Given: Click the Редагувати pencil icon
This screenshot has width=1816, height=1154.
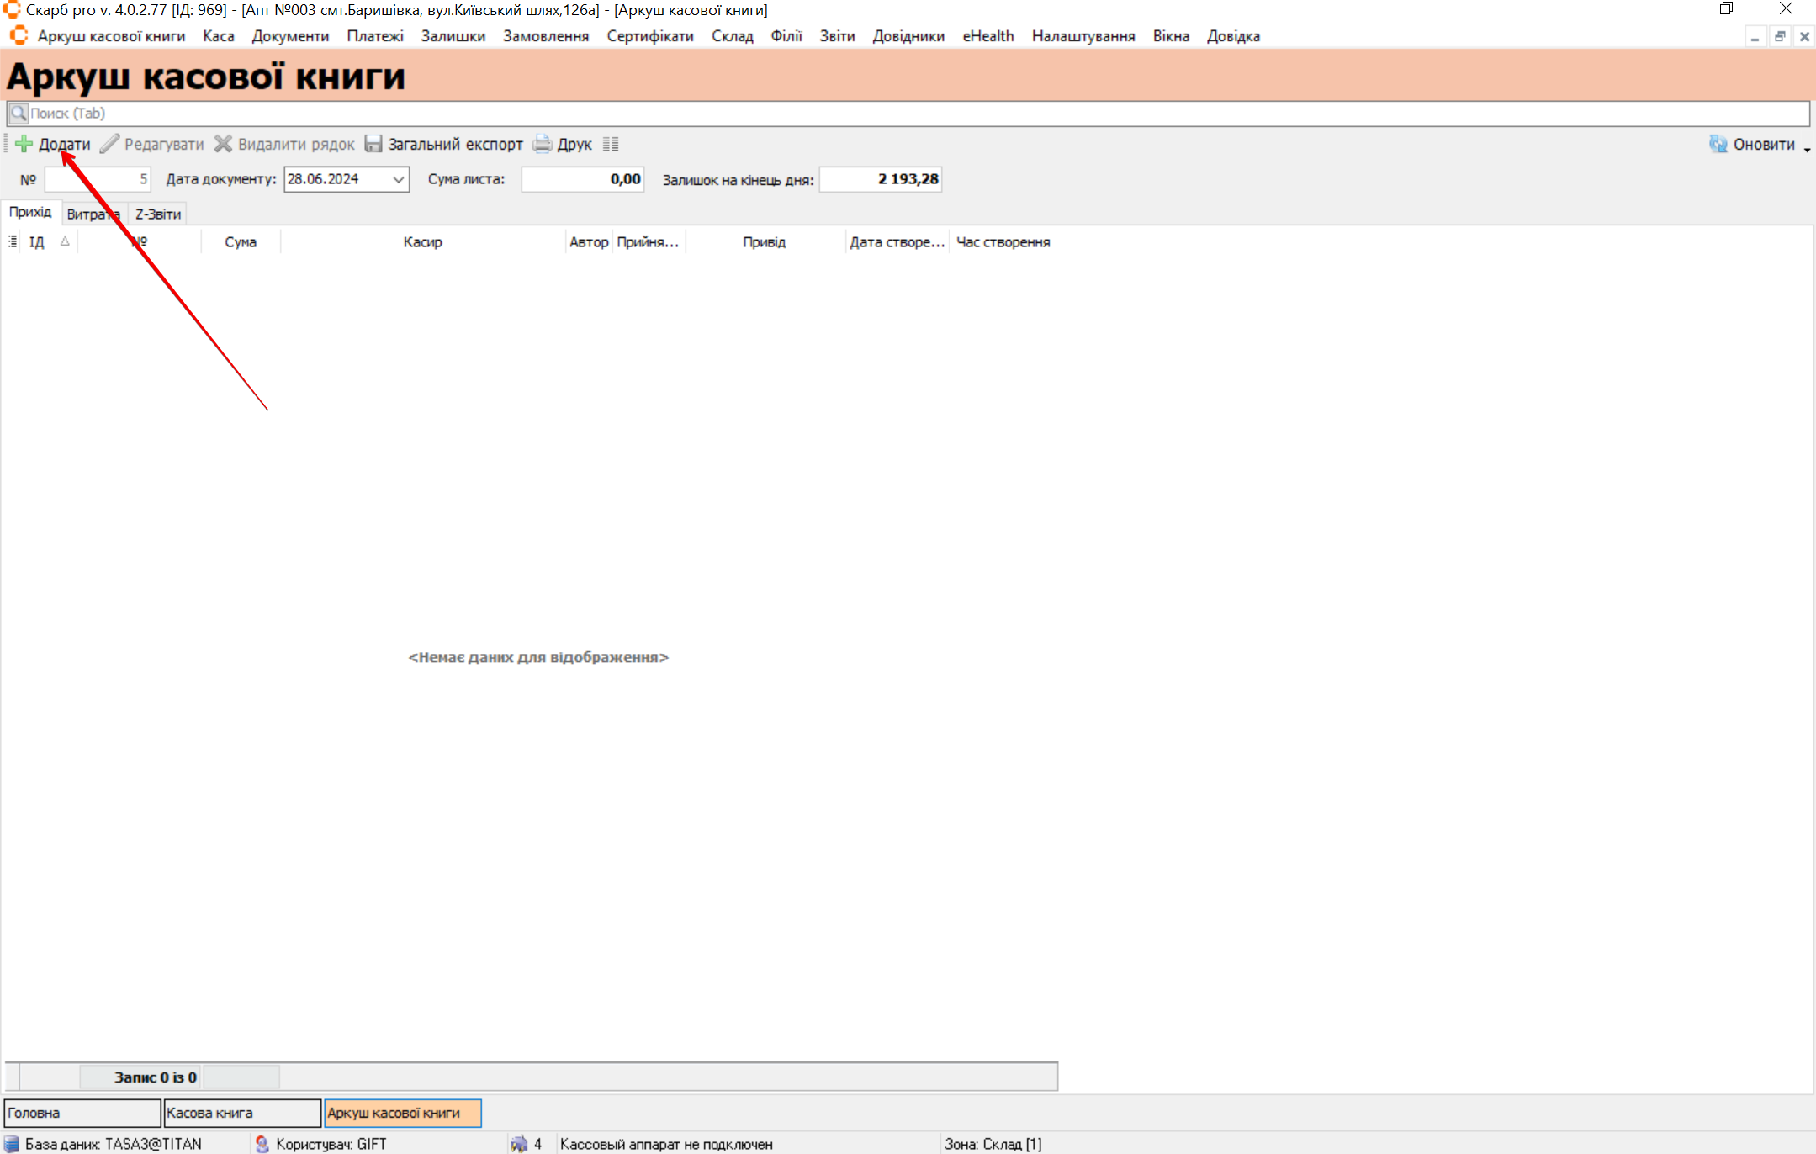Looking at the screenshot, I should pos(109,144).
